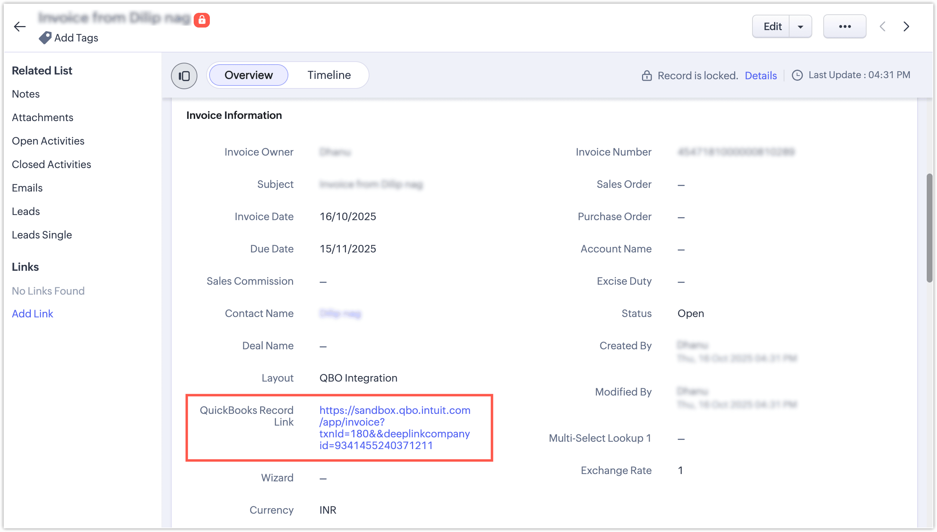This screenshot has width=937, height=532.
Task: Click the Status value Open
Action: [x=691, y=314]
